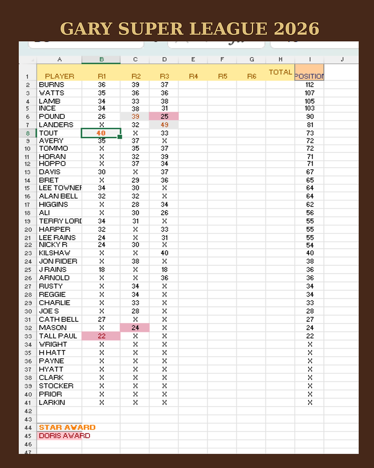This screenshot has height=468, width=374.
Task: Select the WATTS player cell
Action: click(59, 93)
